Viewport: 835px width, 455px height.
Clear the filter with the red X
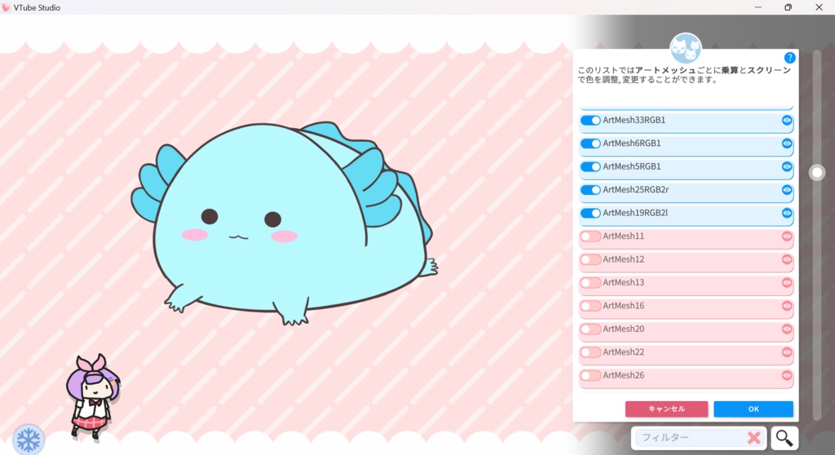click(753, 438)
